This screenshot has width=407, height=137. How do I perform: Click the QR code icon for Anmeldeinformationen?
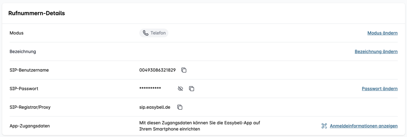[x=324, y=126]
